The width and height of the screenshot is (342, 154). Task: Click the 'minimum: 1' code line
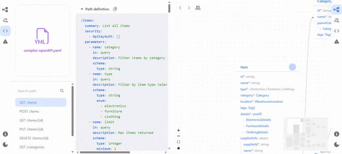click(106, 149)
